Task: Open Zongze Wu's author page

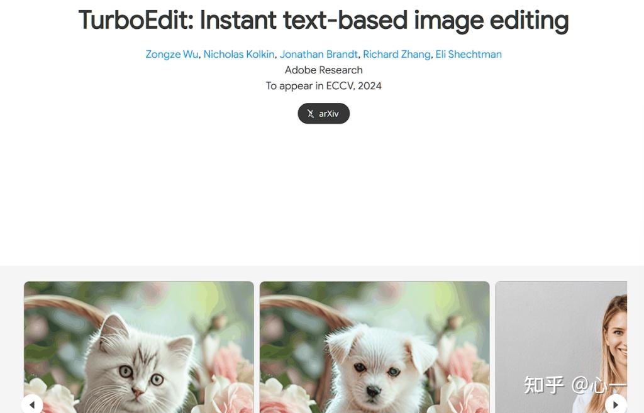Action: tap(172, 54)
